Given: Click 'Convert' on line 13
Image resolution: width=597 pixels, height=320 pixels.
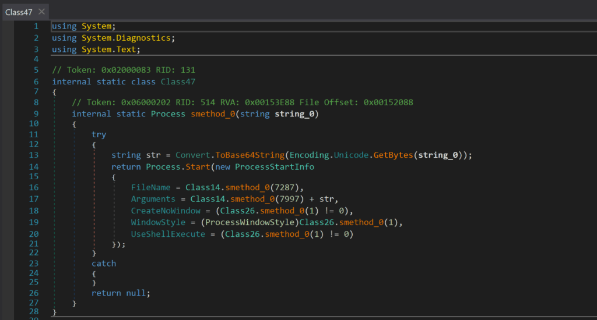Looking at the screenshot, I should [192, 155].
